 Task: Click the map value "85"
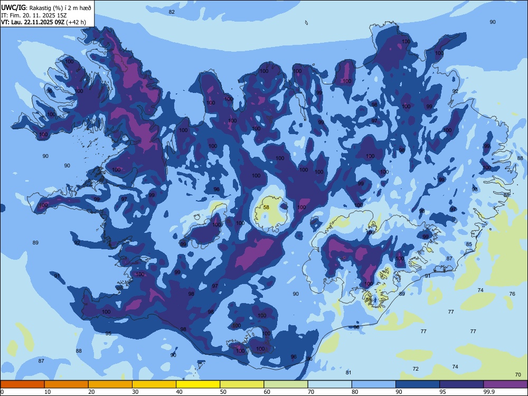tap(469, 244)
